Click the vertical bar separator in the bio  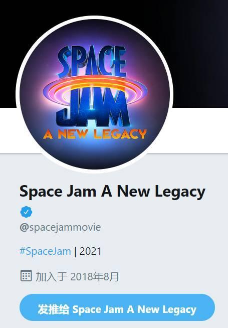pyautogui.click(x=75, y=251)
